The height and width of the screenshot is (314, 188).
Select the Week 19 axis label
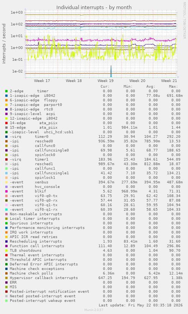coord(106,81)
